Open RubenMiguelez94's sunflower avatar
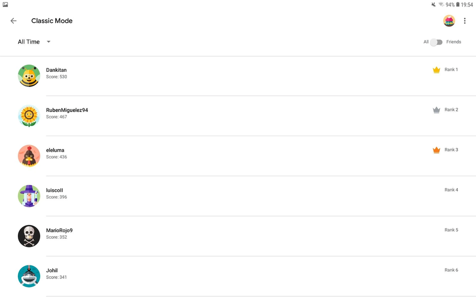The width and height of the screenshot is (476, 297). (29, 116)
